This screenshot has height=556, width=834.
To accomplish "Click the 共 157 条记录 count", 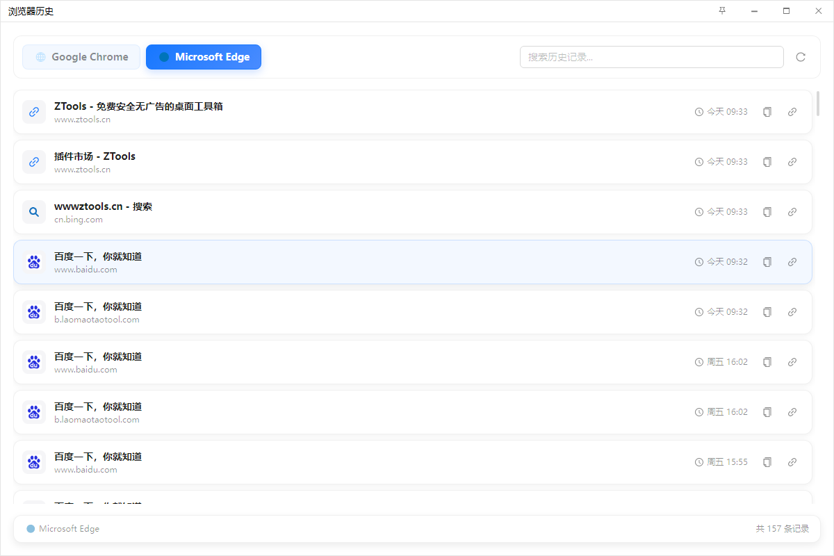I will (x=783, y=529).
